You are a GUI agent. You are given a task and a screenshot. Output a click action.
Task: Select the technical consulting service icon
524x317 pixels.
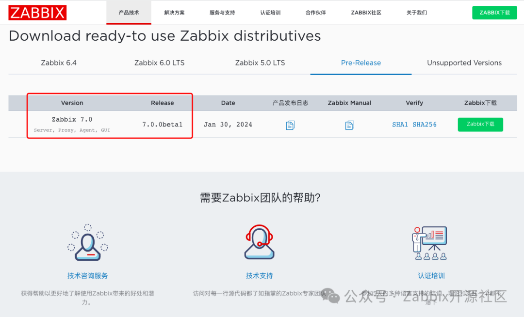(x=87, y=242)
